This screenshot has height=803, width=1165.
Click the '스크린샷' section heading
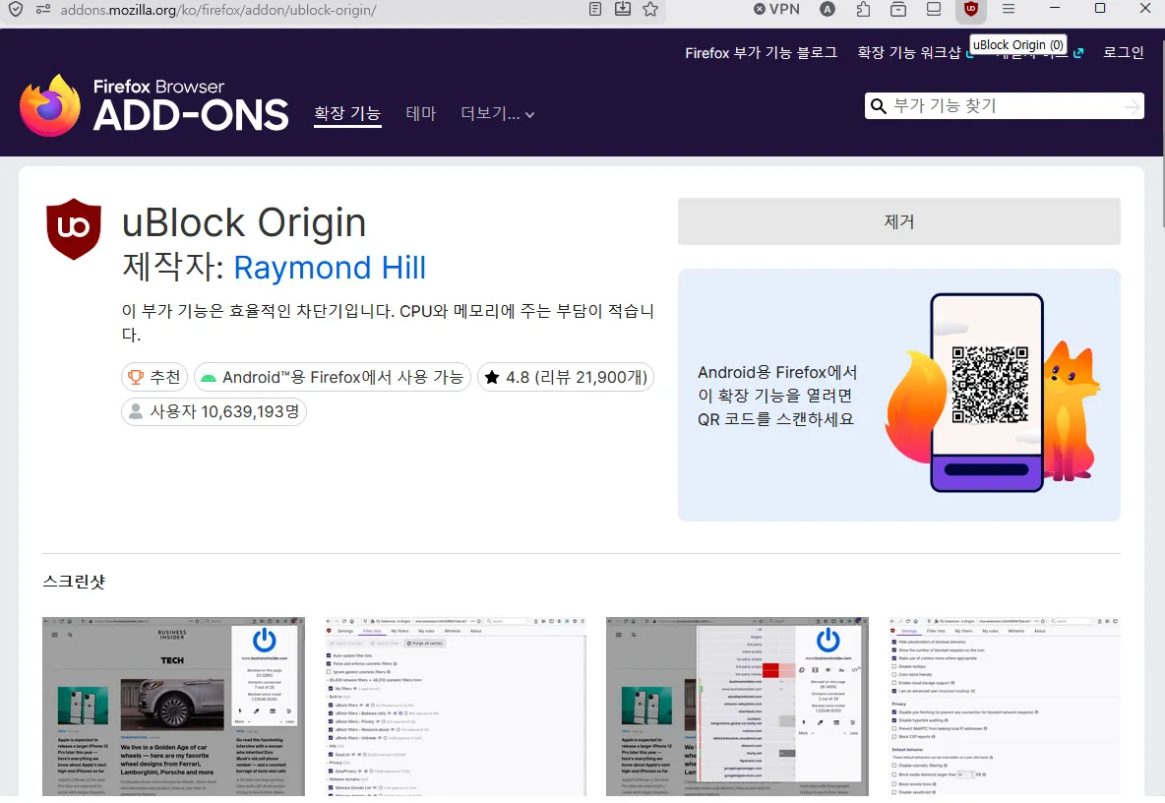(x=75, y=582)
